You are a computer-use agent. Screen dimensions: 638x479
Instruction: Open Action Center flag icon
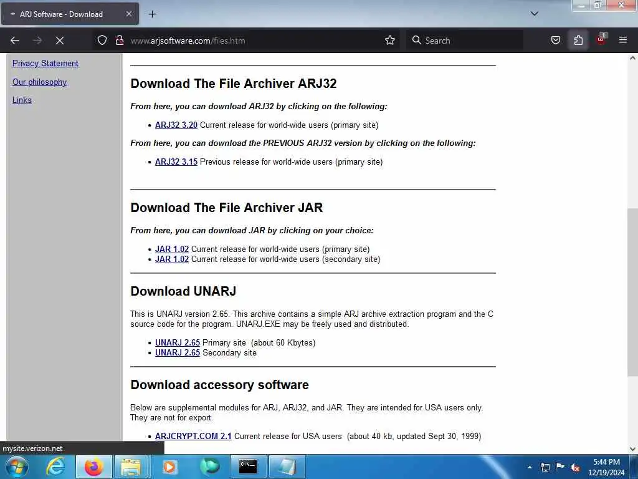560,467
